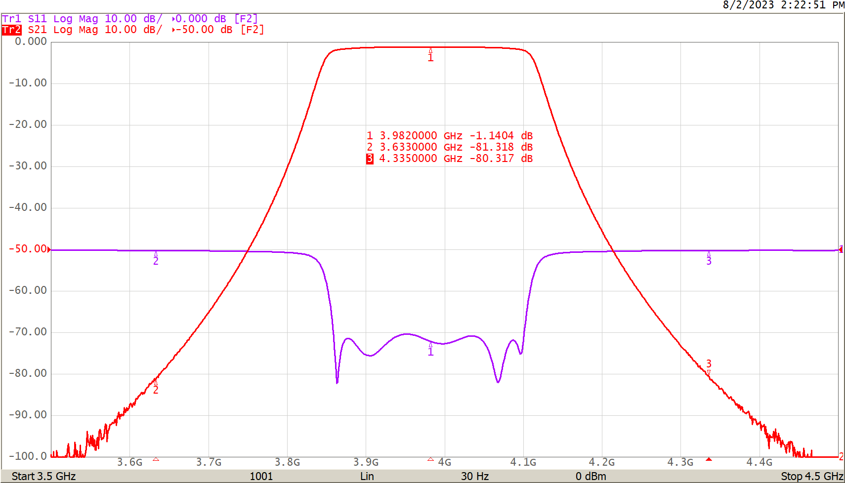Adjust the output power showing 0 dBm

(x=591, y=477)
